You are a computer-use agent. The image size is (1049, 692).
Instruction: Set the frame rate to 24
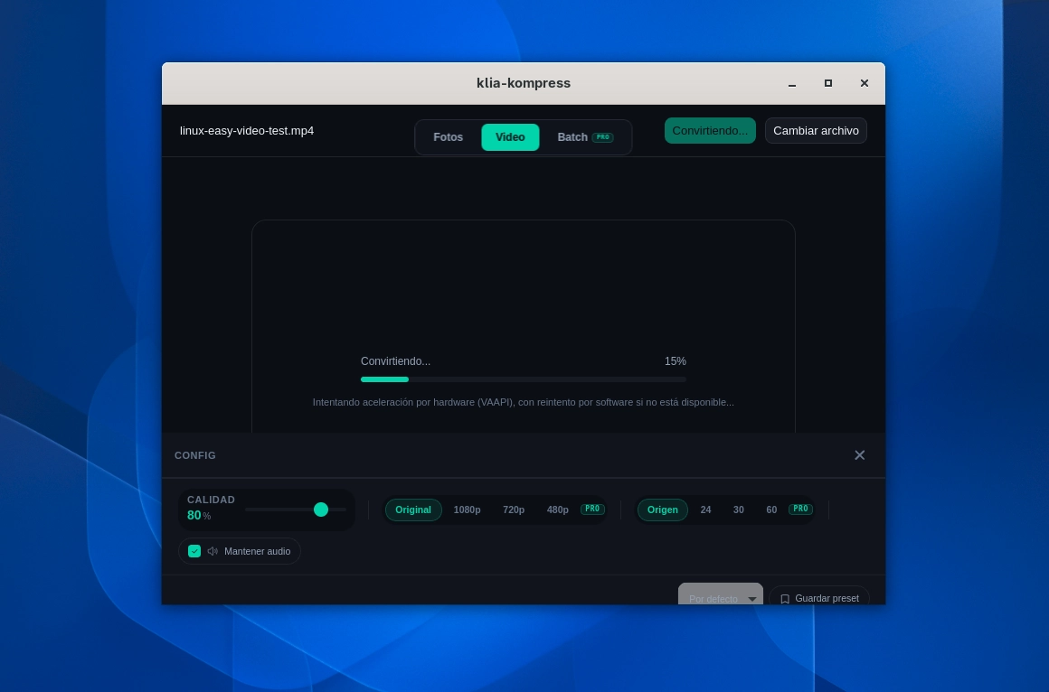705,510
